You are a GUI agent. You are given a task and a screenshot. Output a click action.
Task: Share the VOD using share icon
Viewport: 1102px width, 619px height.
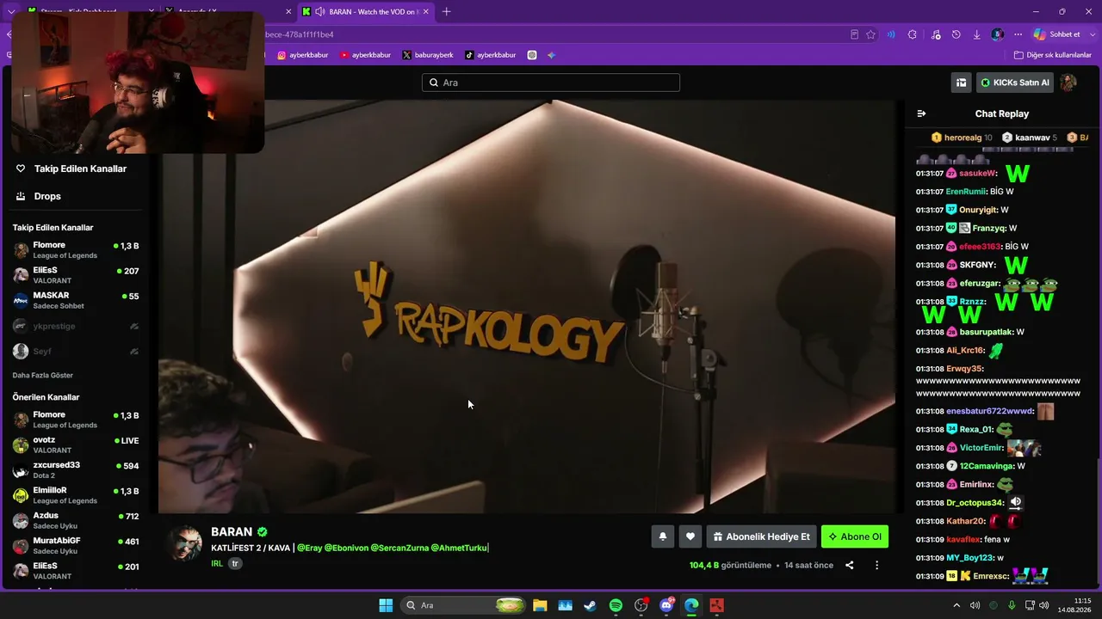click(850, 566)
